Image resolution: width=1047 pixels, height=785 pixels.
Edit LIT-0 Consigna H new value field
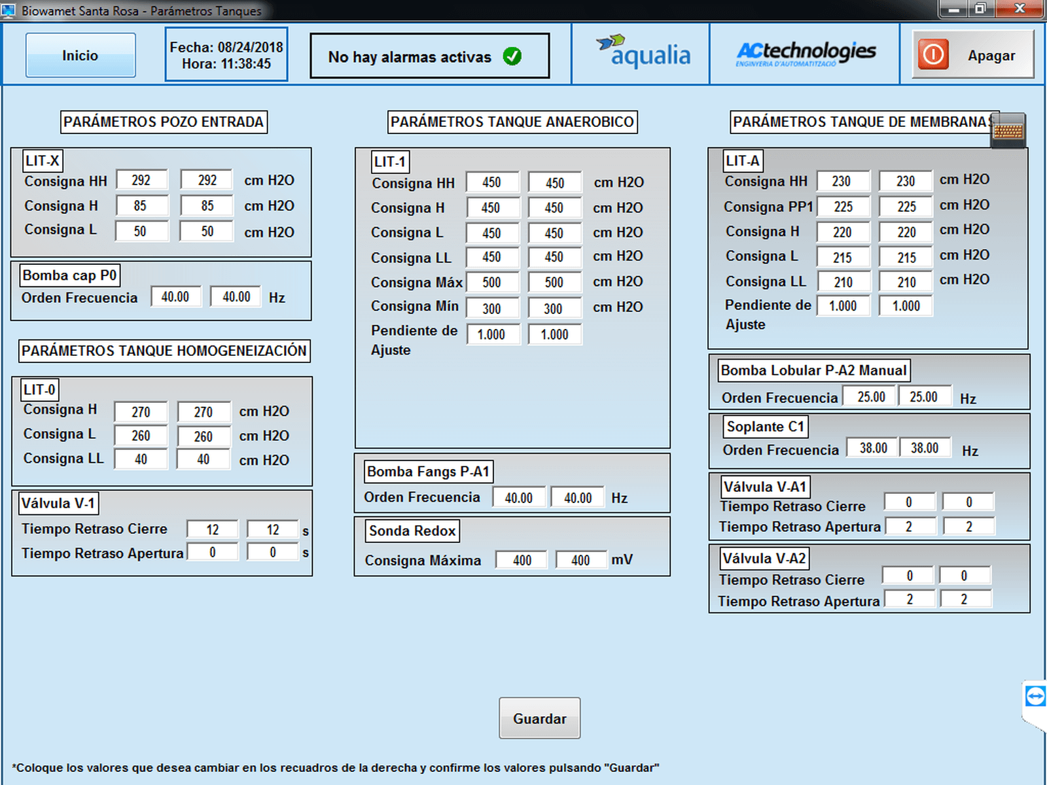204,411
